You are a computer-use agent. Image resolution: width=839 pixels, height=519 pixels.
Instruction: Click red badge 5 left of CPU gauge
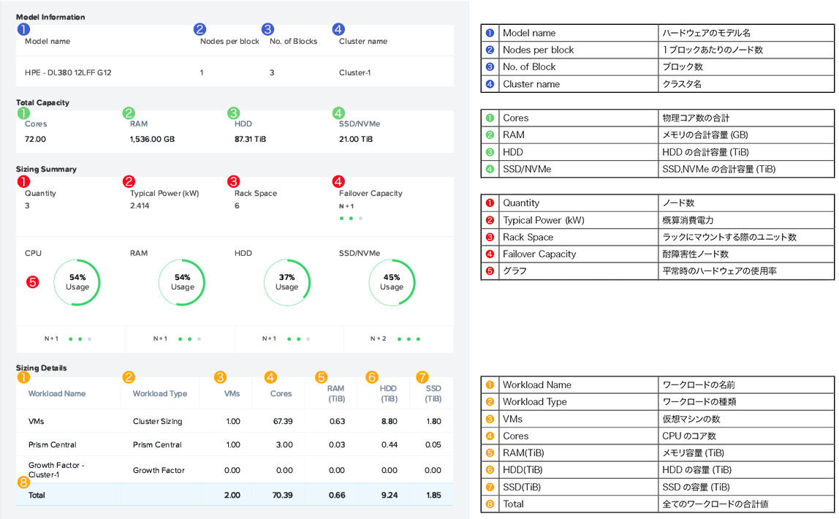(32, 281)
